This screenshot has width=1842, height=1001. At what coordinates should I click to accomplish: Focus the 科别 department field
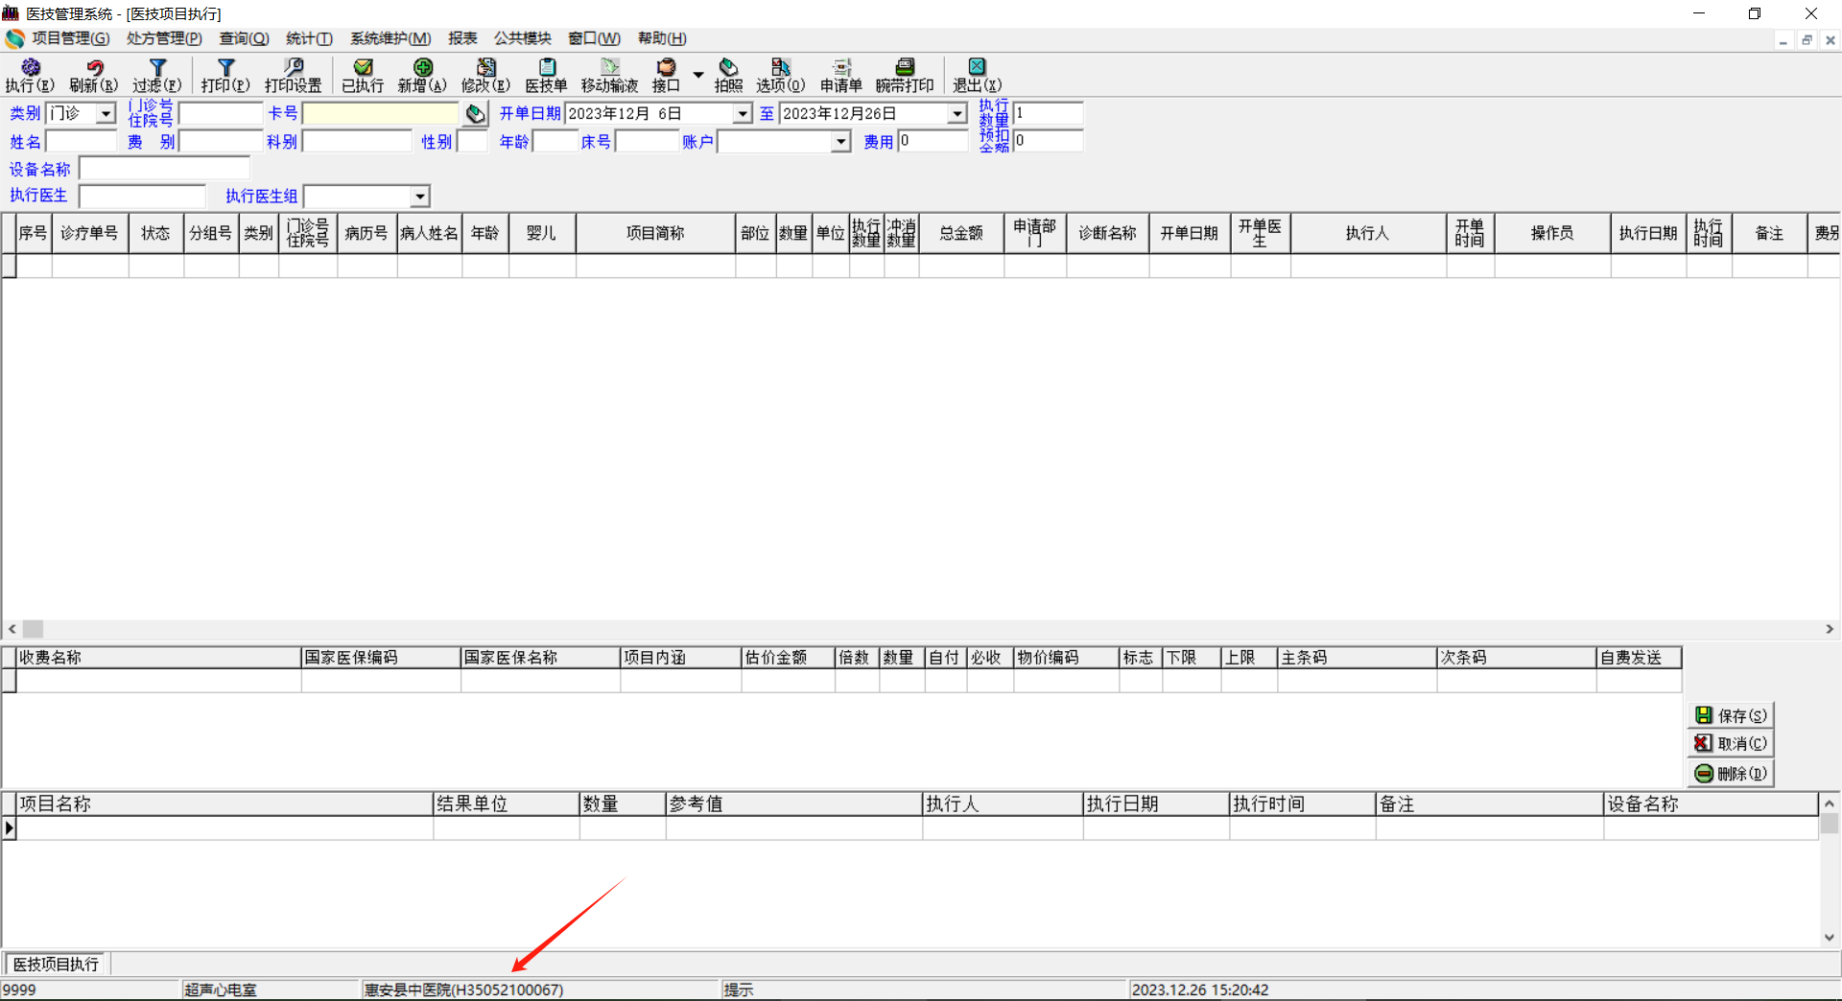(x=357, y=142)
